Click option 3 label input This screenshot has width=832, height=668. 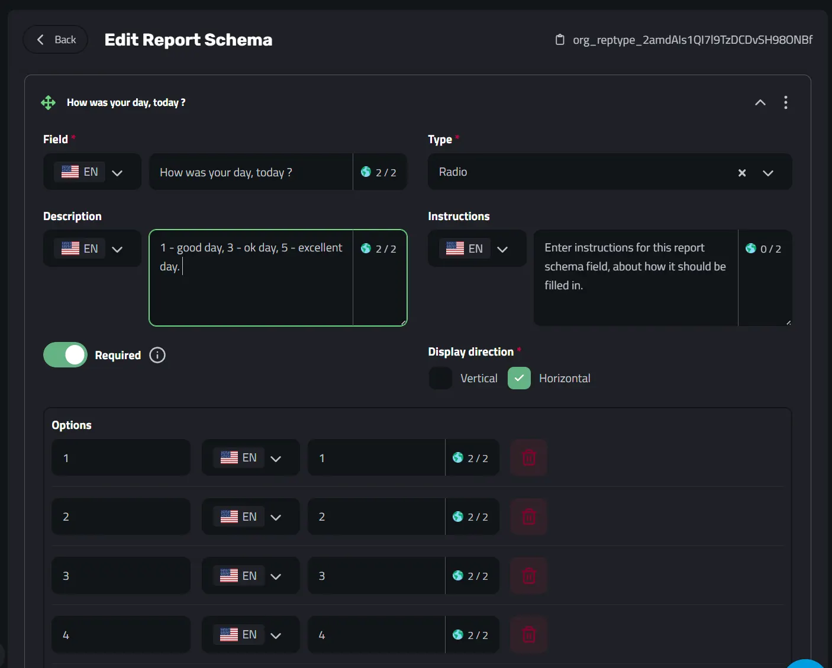(x=376, y=576)
